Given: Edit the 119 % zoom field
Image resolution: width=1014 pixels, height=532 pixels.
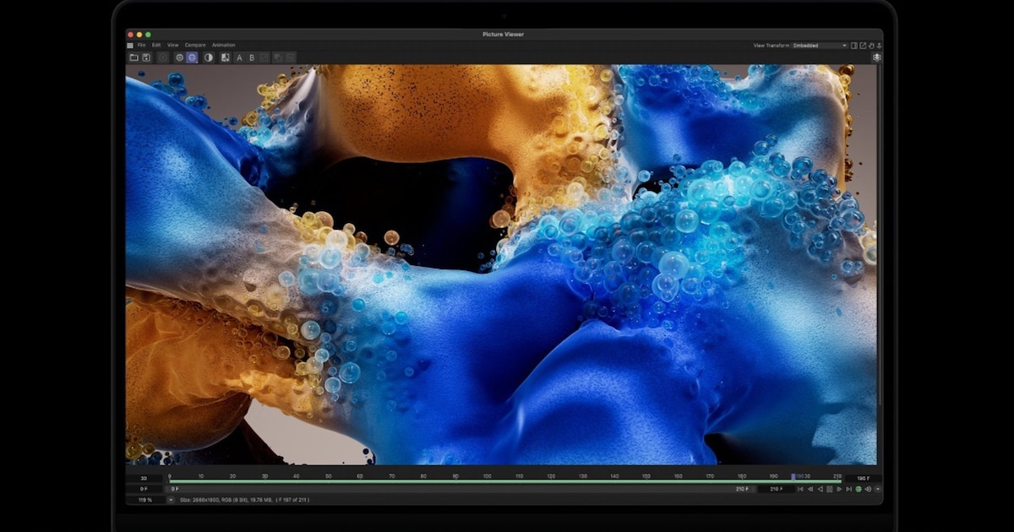Looking at the screenshot, I should pos(144,500).
